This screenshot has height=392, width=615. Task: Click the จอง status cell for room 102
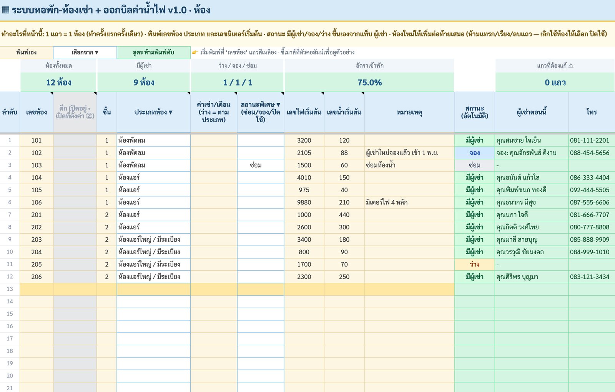coord(475,153)
